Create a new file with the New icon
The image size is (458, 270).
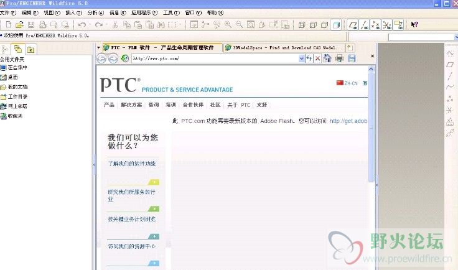coord(9,25)
